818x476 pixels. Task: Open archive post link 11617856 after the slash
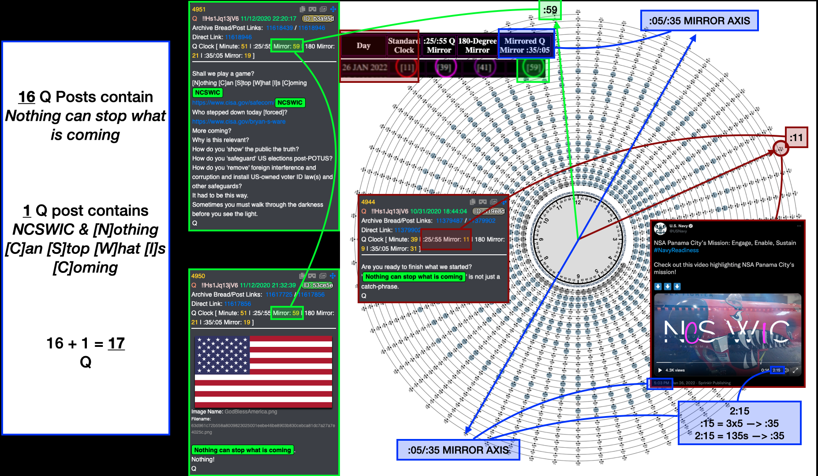(311, 294)
